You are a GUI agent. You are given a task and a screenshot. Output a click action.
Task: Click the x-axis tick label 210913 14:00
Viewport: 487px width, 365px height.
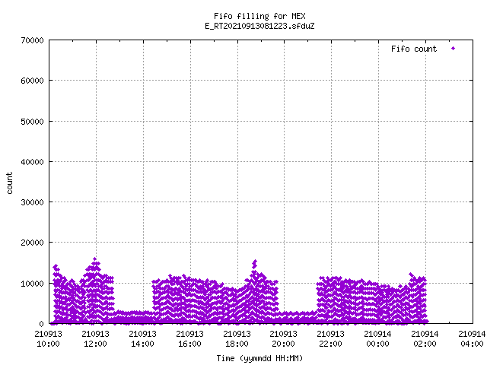(x=142, y=338)
